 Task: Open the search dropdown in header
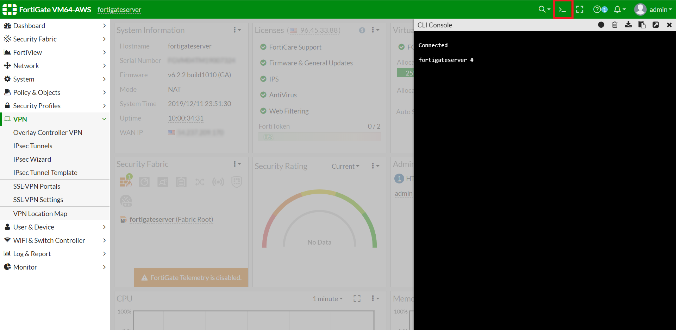(x=544, y=9)
